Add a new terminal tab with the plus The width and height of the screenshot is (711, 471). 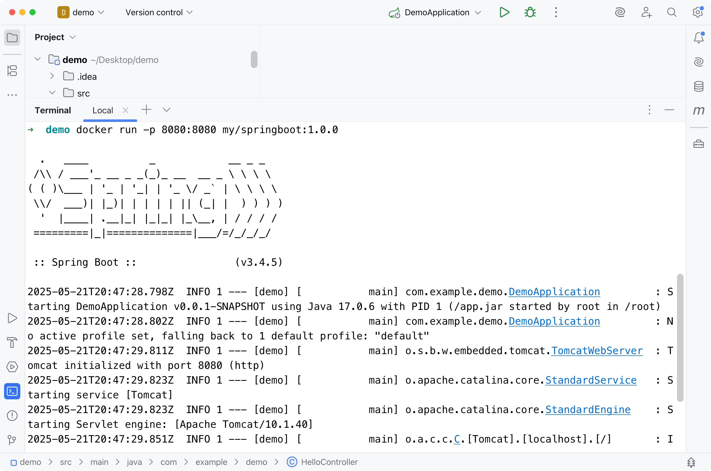[x=146, y=110]
